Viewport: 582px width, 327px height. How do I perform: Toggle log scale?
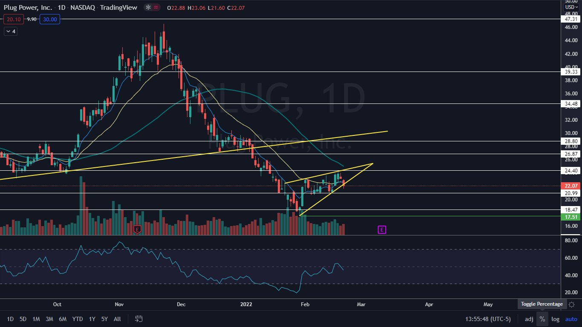coord(556,319)
